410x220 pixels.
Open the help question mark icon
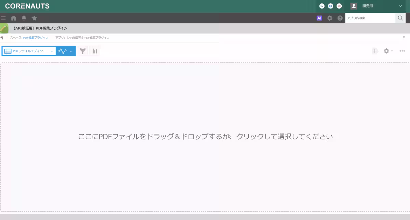[340, 18]
